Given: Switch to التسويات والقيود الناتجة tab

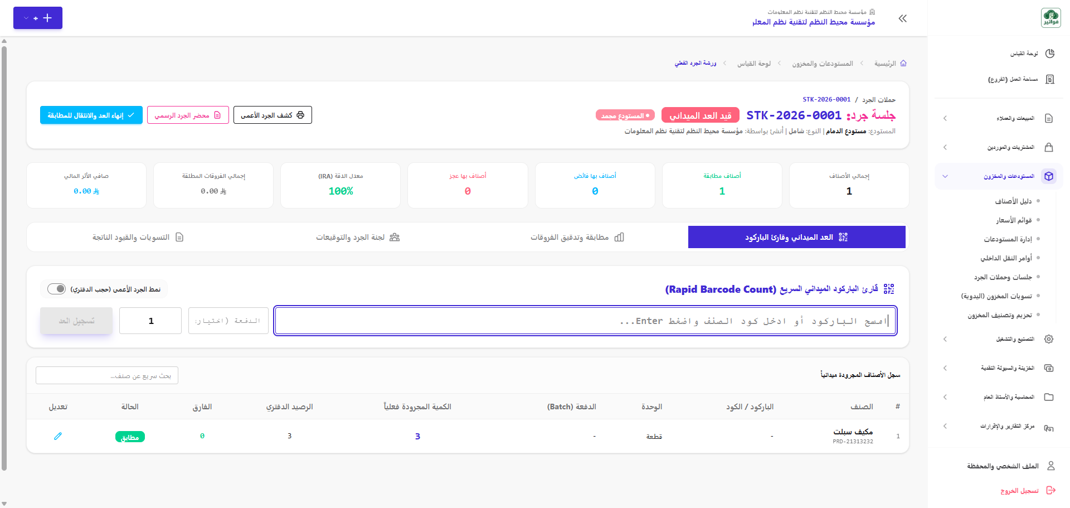Looking at the screenshot, I should tap(138, 237).
